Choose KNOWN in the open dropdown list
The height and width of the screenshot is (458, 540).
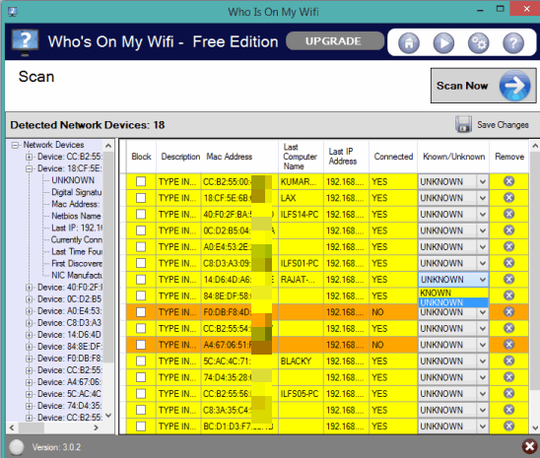click(453, 293)
